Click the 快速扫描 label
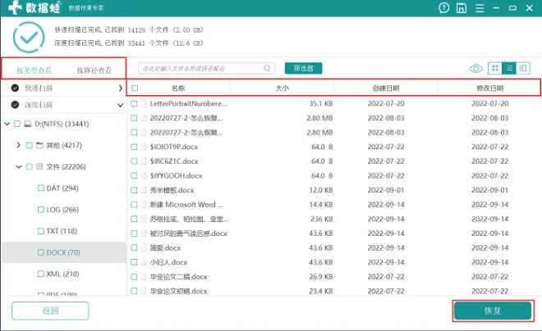 click(39, 88)
